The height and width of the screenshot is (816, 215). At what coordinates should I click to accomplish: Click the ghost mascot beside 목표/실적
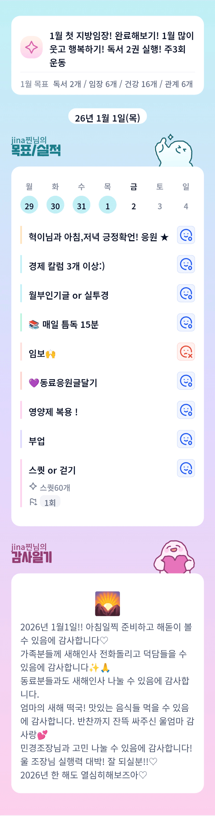(x=174, y=151)
